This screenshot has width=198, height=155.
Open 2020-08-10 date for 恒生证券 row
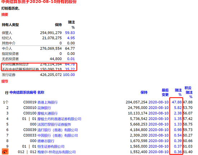[x=158, y=146]
